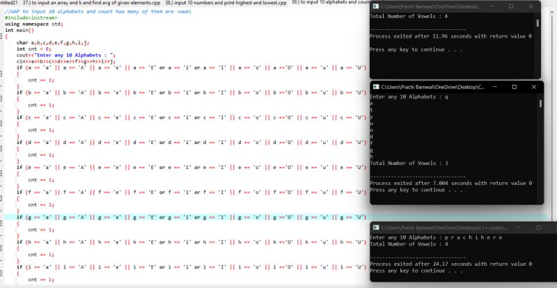Click the scrollbar thumb in the top console
Viewport: 557px width, 288px height.
tap(538, 23)
